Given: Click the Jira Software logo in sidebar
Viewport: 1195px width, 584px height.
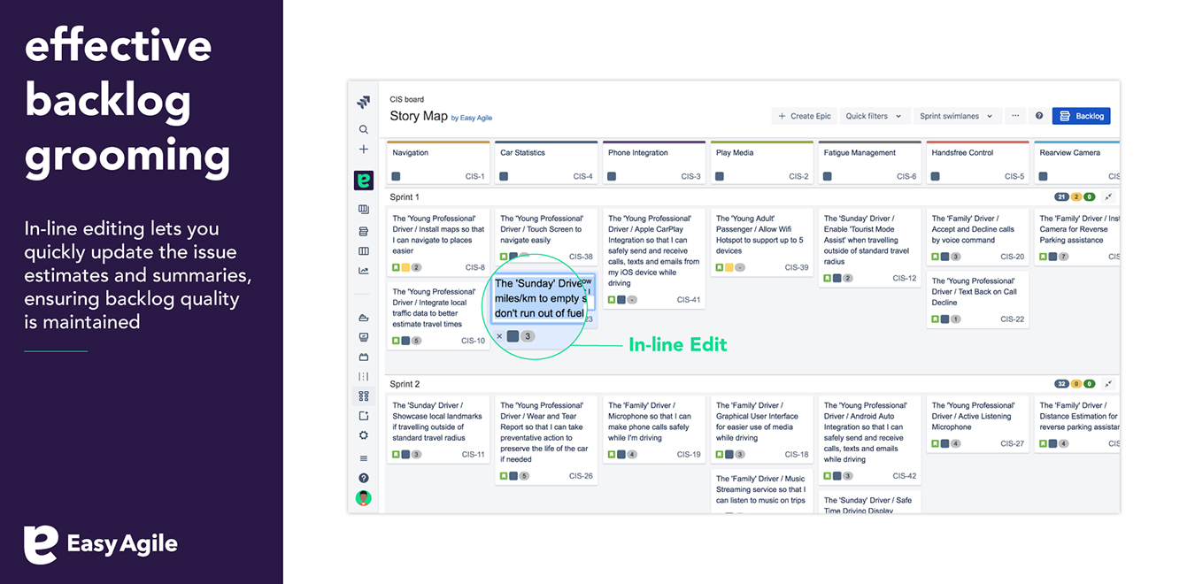Looking at the screenshot, I should (363, 103).
